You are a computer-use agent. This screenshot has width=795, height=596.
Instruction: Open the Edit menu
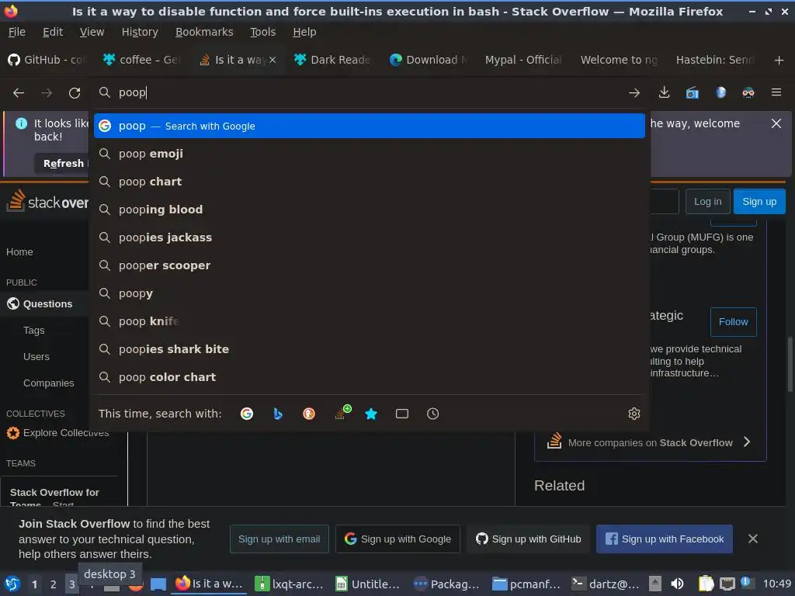coord(53,32)
